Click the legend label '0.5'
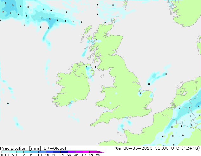The image size is (201, 156). pos(11,155)
